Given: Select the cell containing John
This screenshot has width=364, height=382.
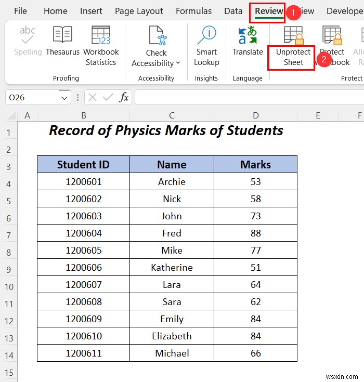Looking at the screenshot, I should [x=172, y=216].
